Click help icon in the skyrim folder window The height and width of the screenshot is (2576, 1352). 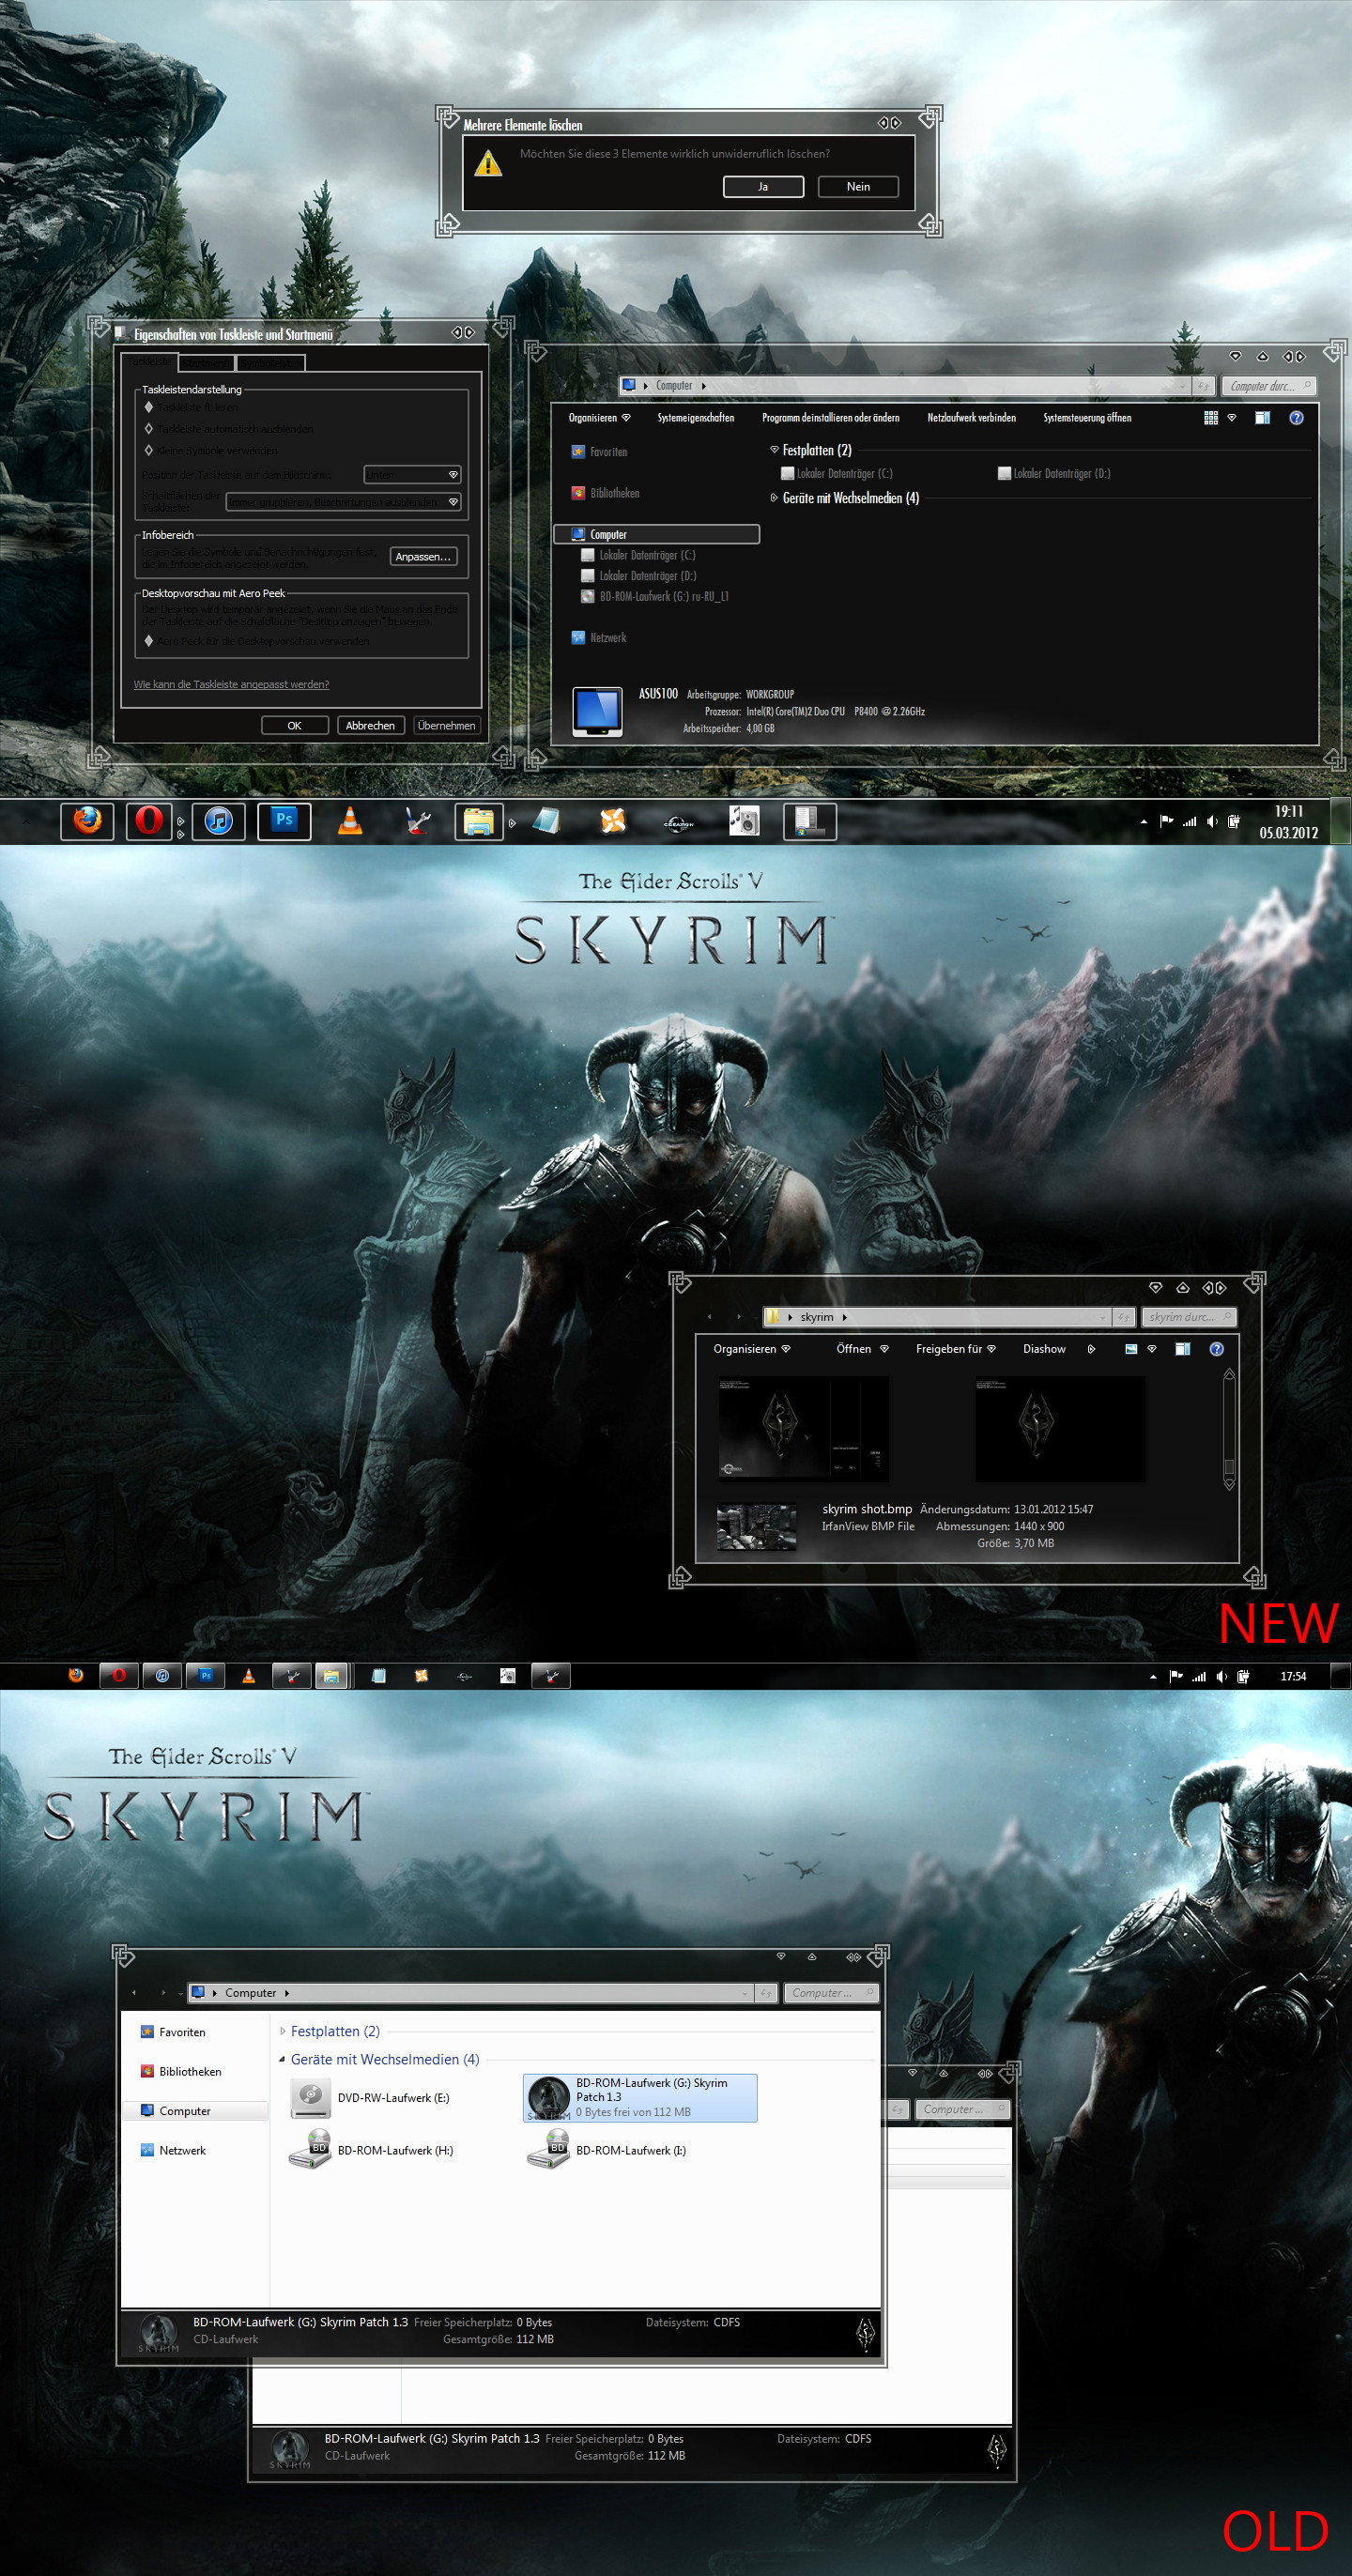(x=1216, y=1349)
